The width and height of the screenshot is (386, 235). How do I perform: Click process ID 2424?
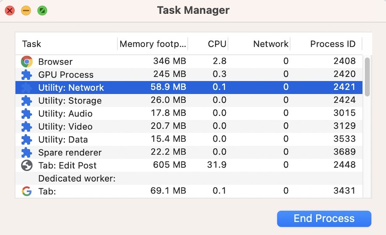point(344,100)
